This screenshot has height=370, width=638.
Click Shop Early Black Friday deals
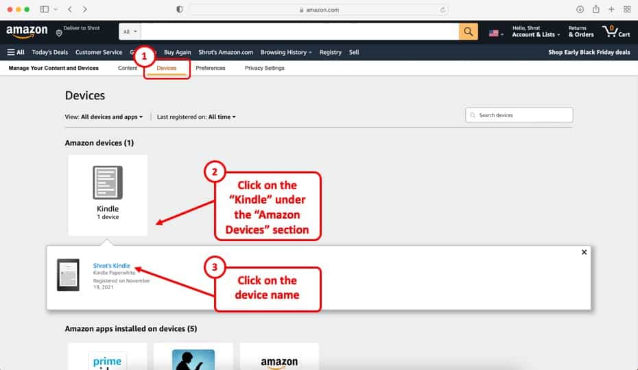click(x=589, y=52)
